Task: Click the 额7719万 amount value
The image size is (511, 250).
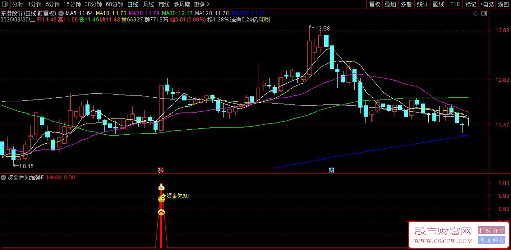Action: point(156,20)
